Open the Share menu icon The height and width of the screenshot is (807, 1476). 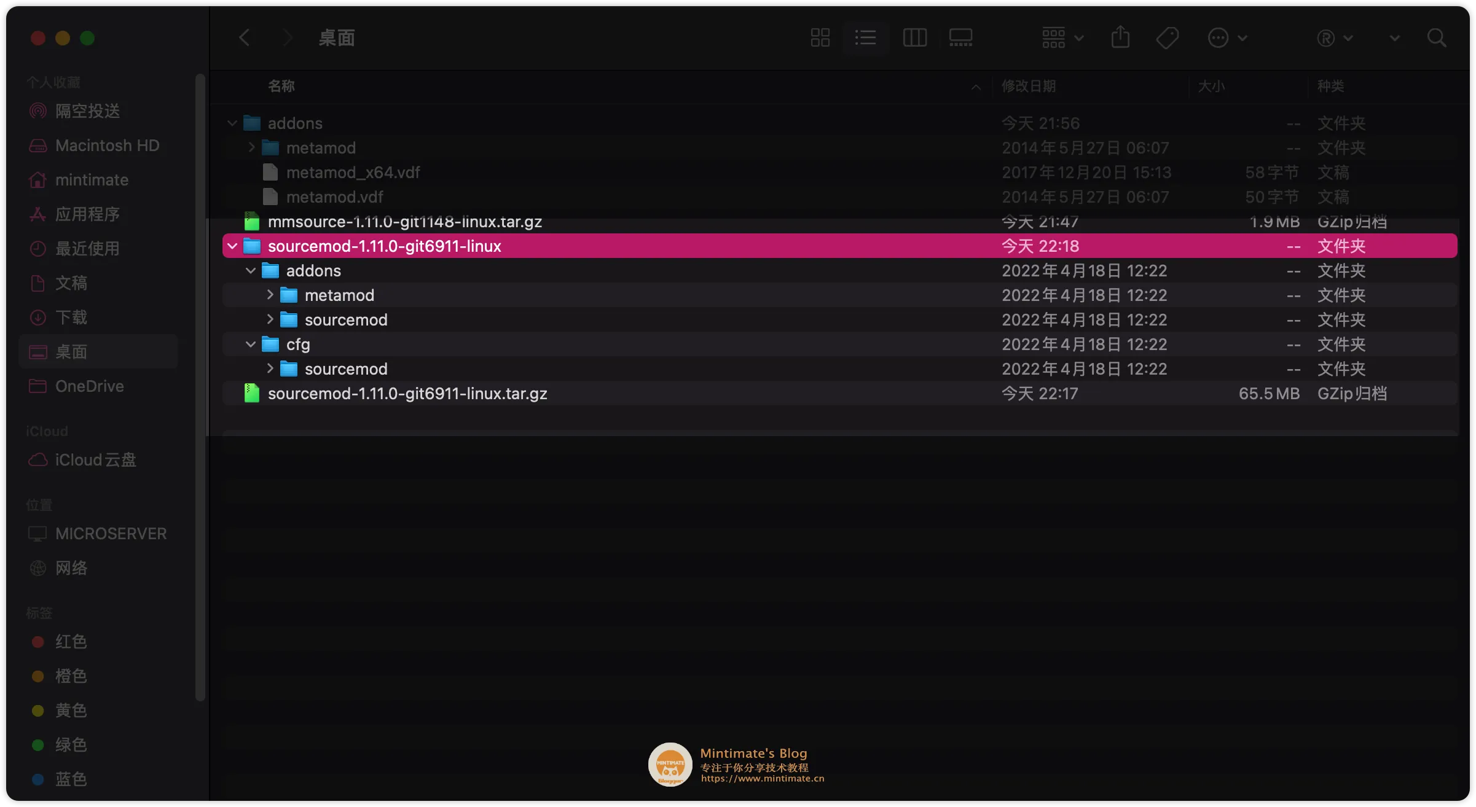[x=1120, y=37]
